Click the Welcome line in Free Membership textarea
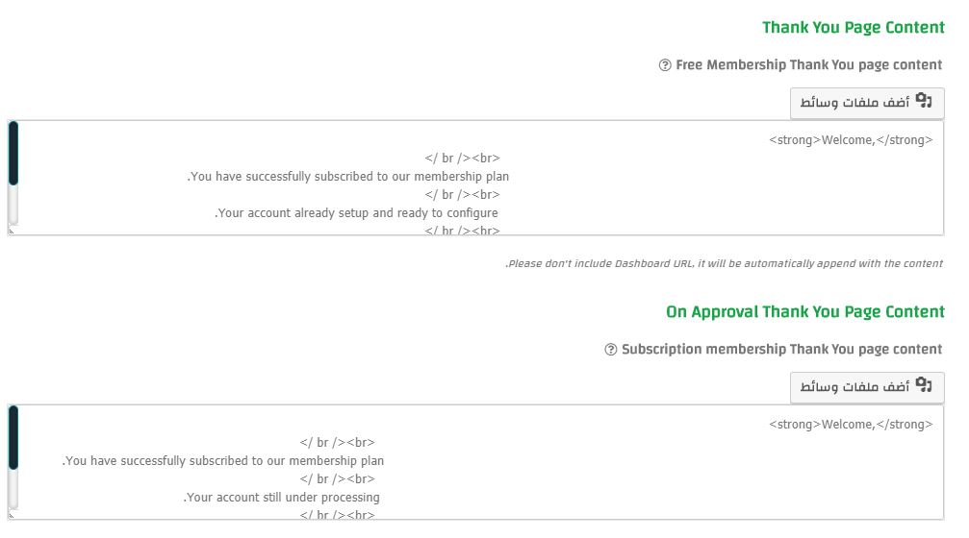Image resolution: width=969 pixels, height=538 pixels. 851,140
